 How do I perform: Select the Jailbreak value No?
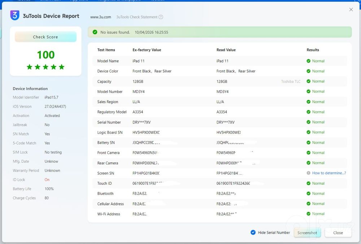pyautogui.click(x=47, y=125)
